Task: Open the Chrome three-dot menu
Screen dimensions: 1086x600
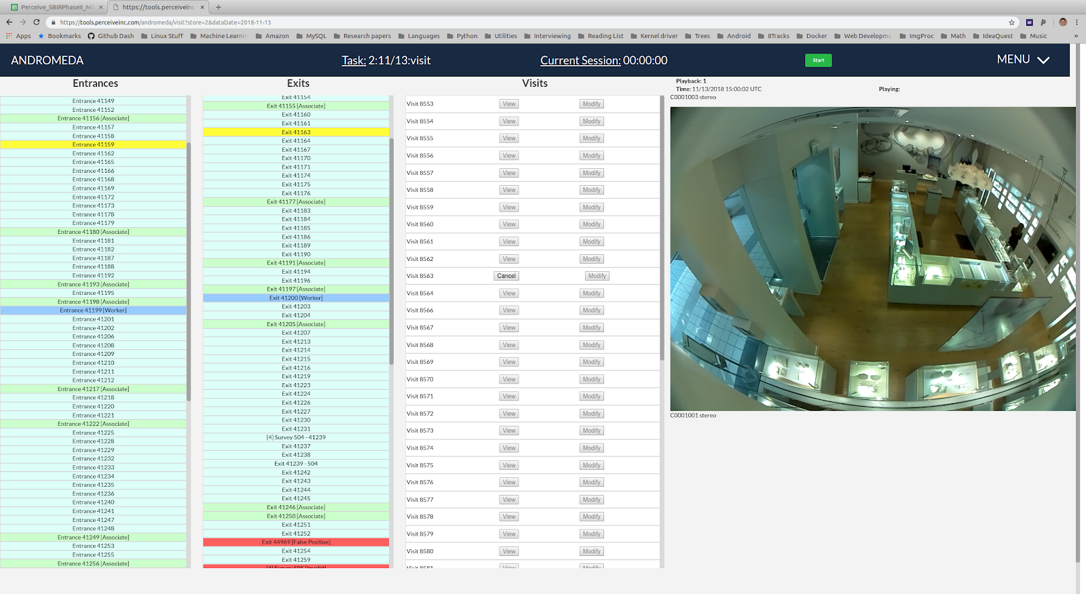Action: coord(1076,22)
